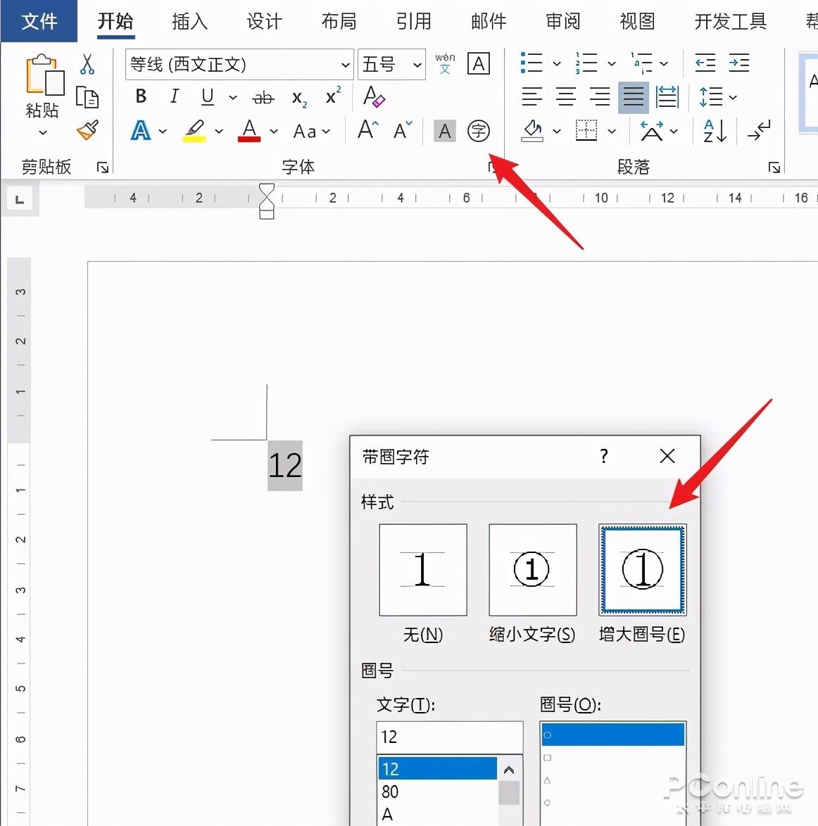Select the 缩小文字 style option
The height and width of the screenshot is (826, 818).
pyautogui.click(x=532, y=570)
